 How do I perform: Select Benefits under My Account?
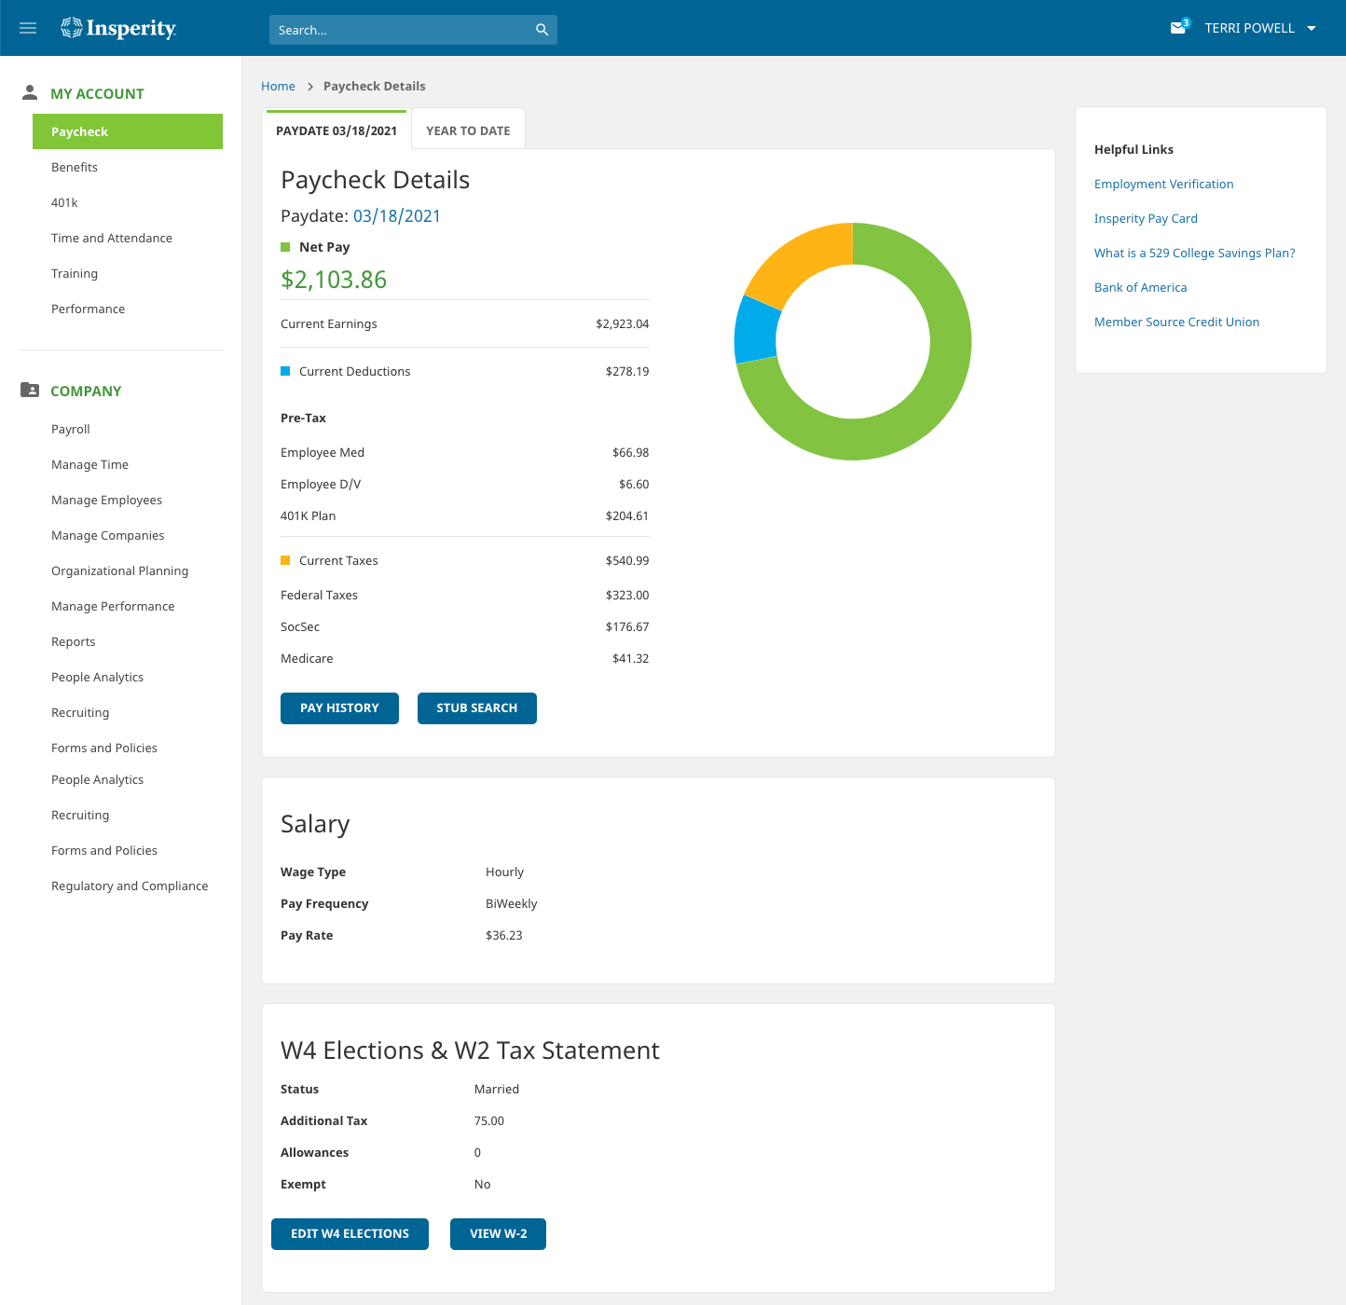74,167
